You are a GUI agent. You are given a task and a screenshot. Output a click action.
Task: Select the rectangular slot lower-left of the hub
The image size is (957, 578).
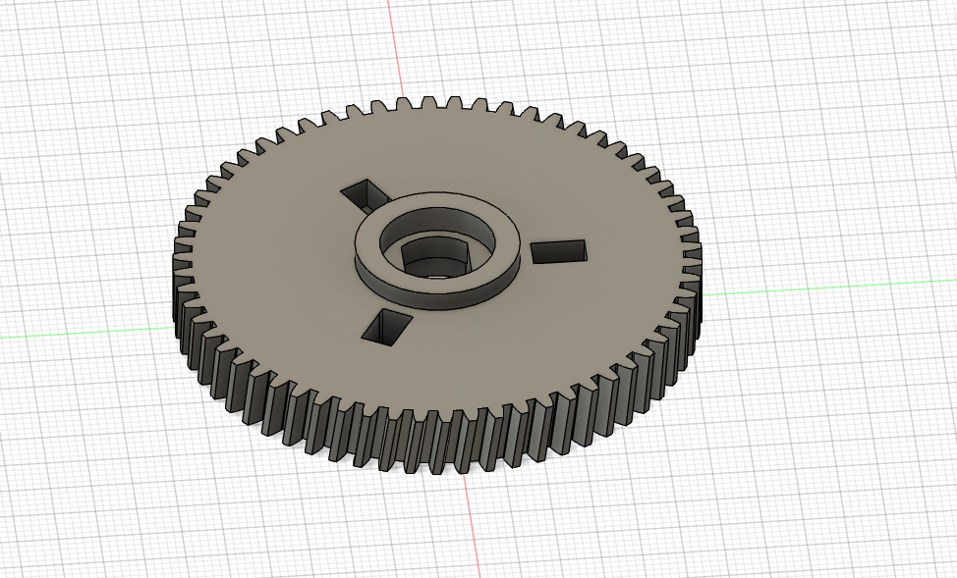tap(386, 328)
